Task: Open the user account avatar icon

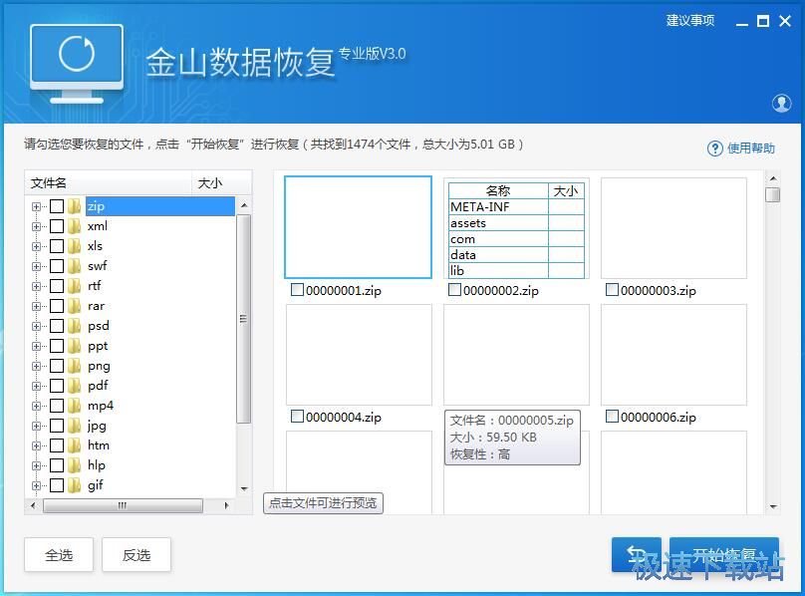Action: (x=781, y=104)
